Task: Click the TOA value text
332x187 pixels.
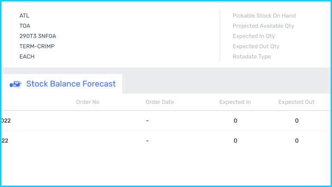Action: tap(25, 26)
